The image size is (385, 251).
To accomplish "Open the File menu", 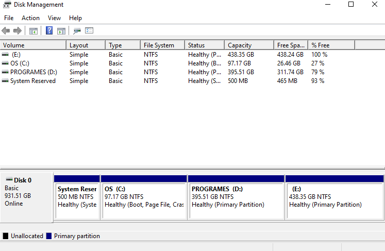I will point(9,18).
